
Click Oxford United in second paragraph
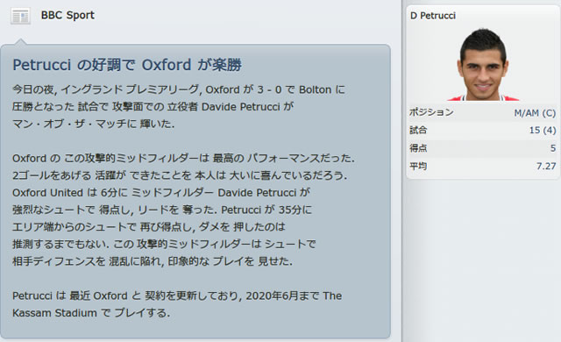(x=47, y=192)
